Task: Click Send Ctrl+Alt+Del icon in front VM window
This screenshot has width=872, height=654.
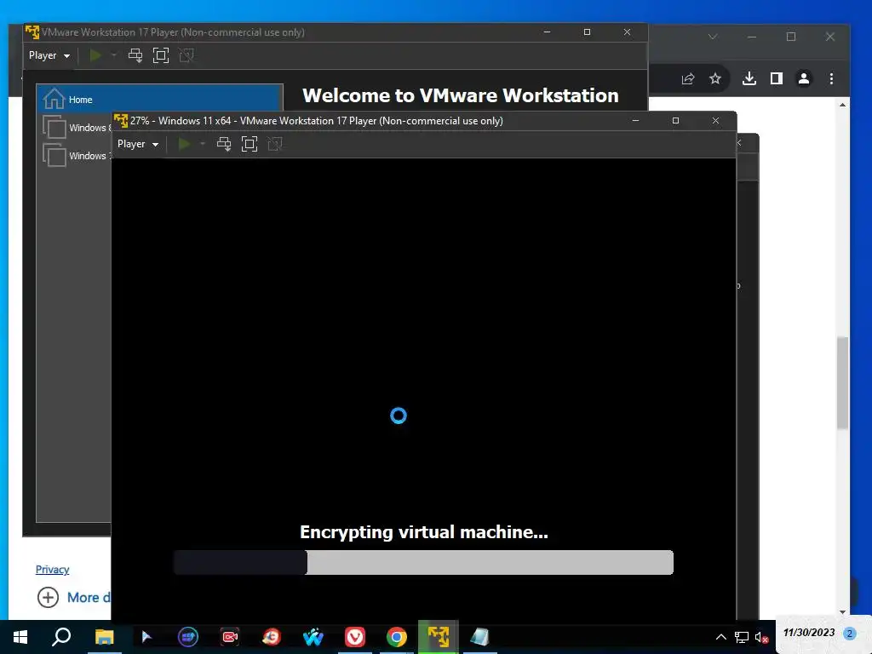Action: click(224, 144)
